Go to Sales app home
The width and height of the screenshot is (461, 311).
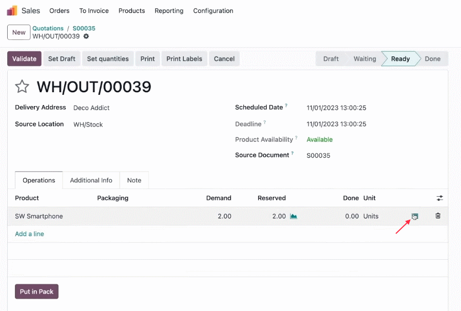pos(31,11)
